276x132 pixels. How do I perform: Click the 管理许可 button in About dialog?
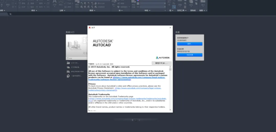pyautogui.click(x=162, y=63)
